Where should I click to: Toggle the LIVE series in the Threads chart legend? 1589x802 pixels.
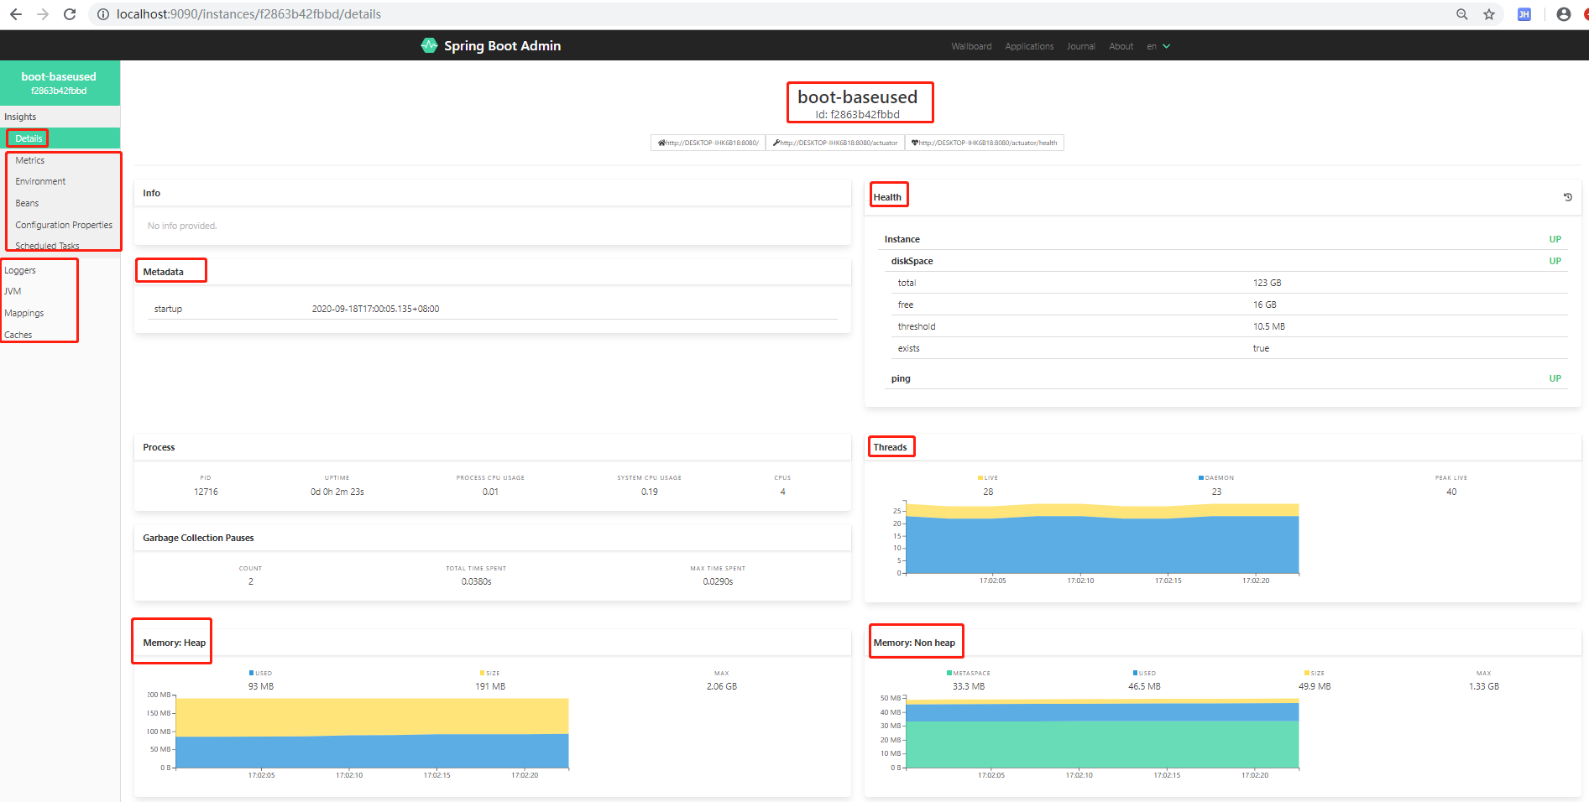coord(987,477)
